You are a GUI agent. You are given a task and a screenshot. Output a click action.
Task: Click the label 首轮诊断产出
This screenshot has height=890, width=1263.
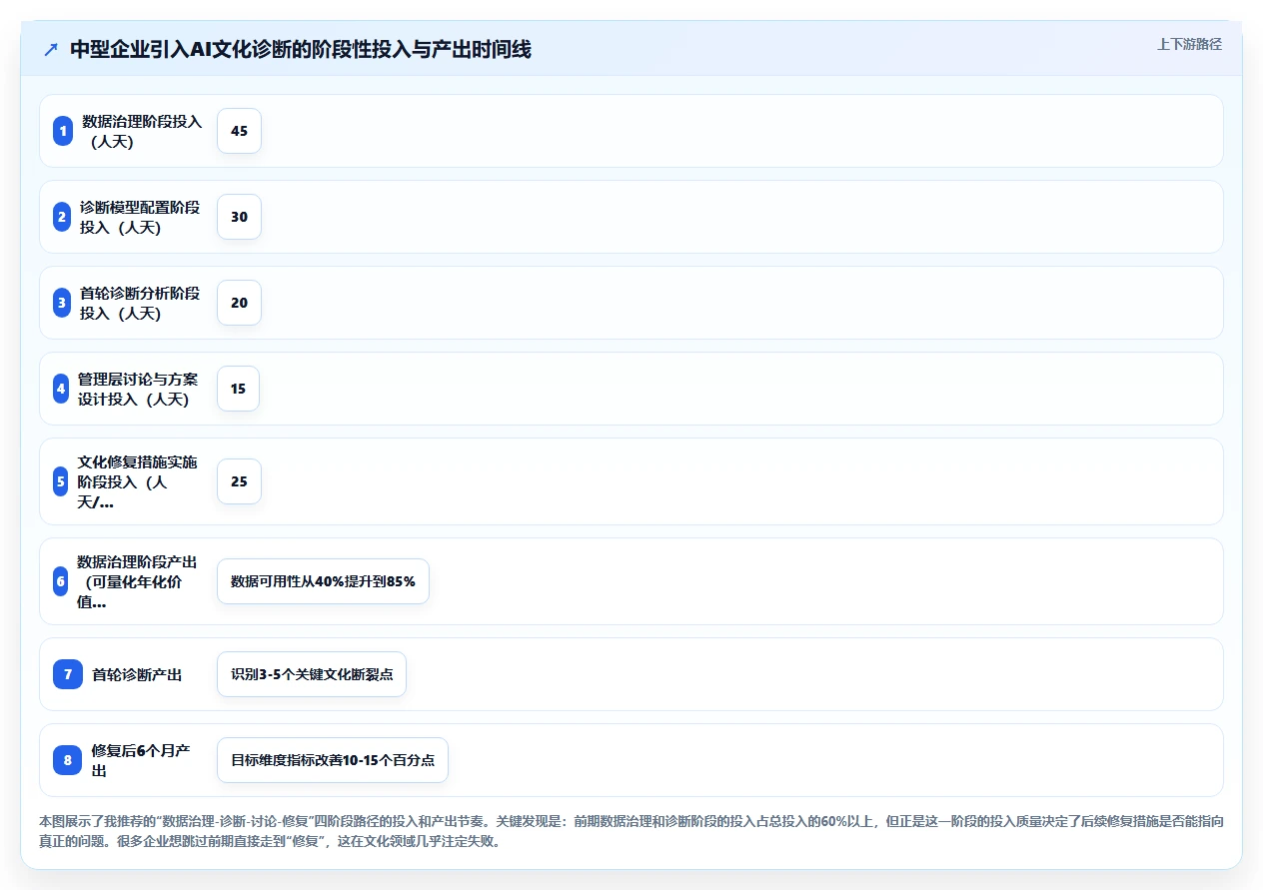pyautogui.click(x=137, y=674)
